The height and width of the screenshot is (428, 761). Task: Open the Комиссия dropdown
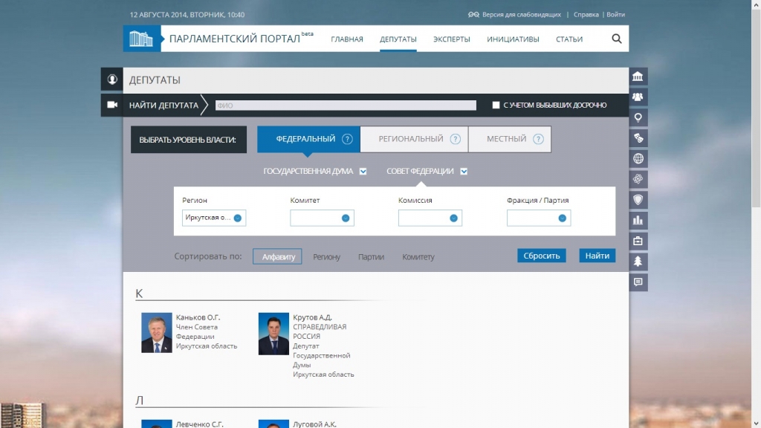430,218
